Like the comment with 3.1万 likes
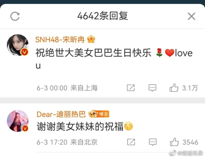Screen dimensions: 205x158 coord(174,88)
